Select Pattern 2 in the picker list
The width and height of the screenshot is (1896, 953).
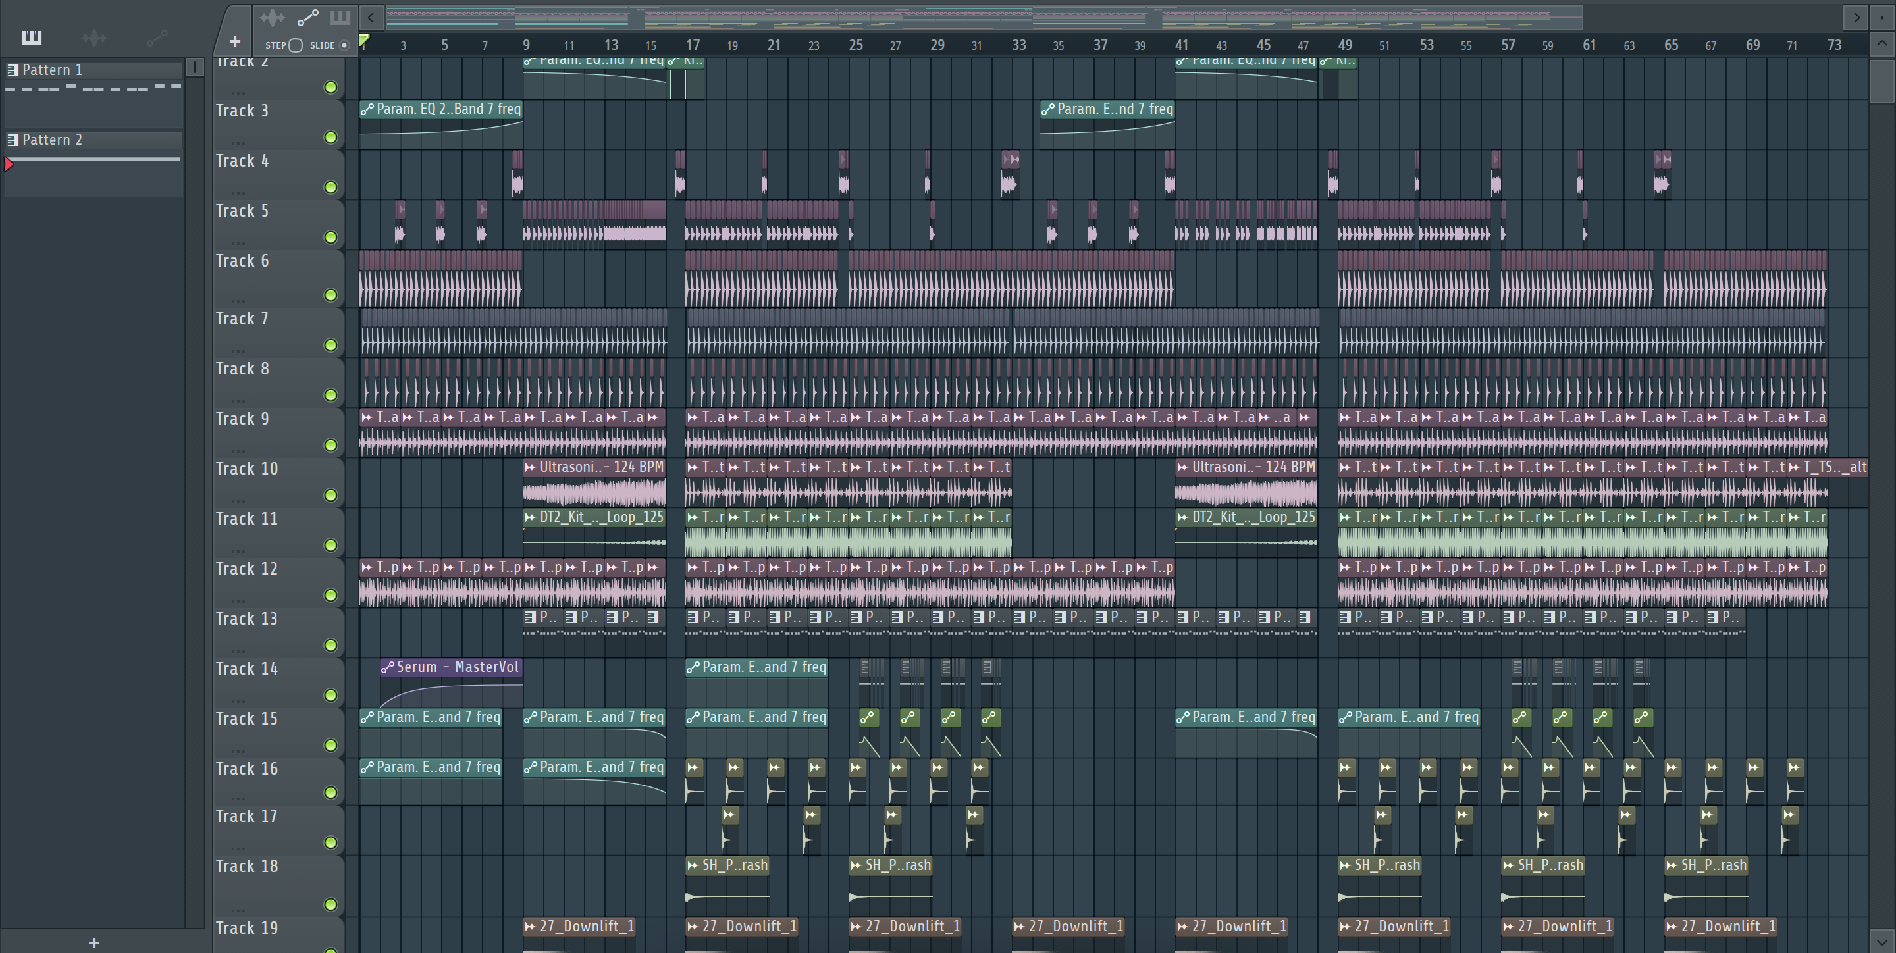coord(94,140)
